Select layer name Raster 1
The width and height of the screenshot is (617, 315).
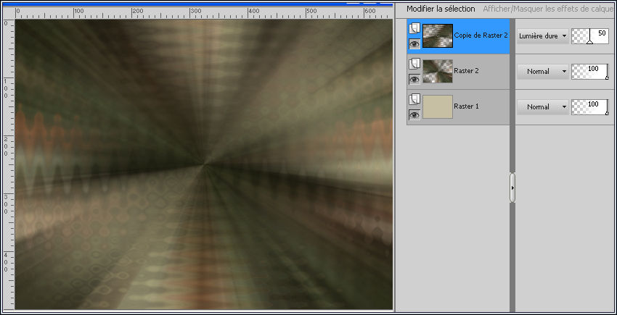coord(466,106)
